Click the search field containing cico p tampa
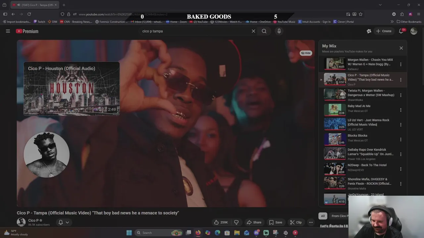Screen dimensions: 424x238 pos(195,31)
